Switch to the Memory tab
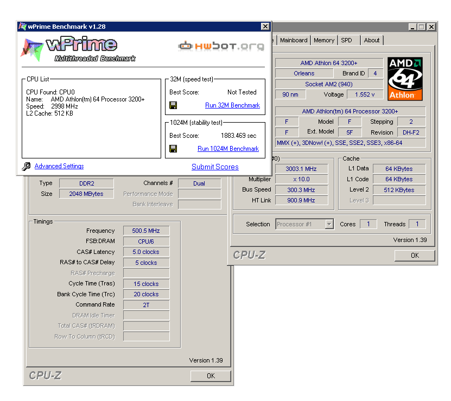This screenshot has width=451, height=401. tap(324, 40)
